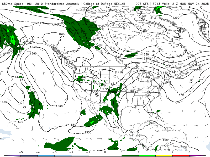Image resolution: width=210 pixels, height=157 pixels.
Task: Click the '00Z GFS' model run label
Action: tap(142, 4)
